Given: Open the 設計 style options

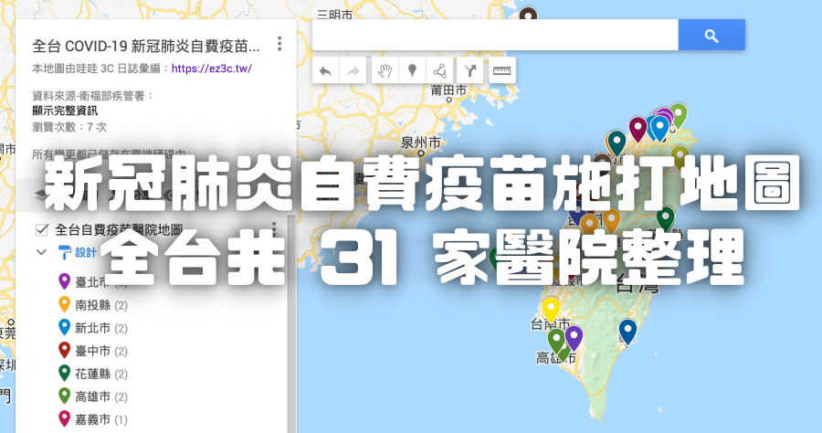Looking at the screenshot, I should [78, 252].
